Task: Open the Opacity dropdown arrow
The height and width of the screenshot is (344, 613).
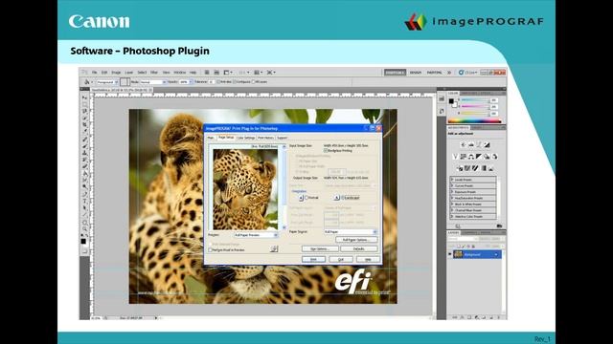Action: coord(191,82)
